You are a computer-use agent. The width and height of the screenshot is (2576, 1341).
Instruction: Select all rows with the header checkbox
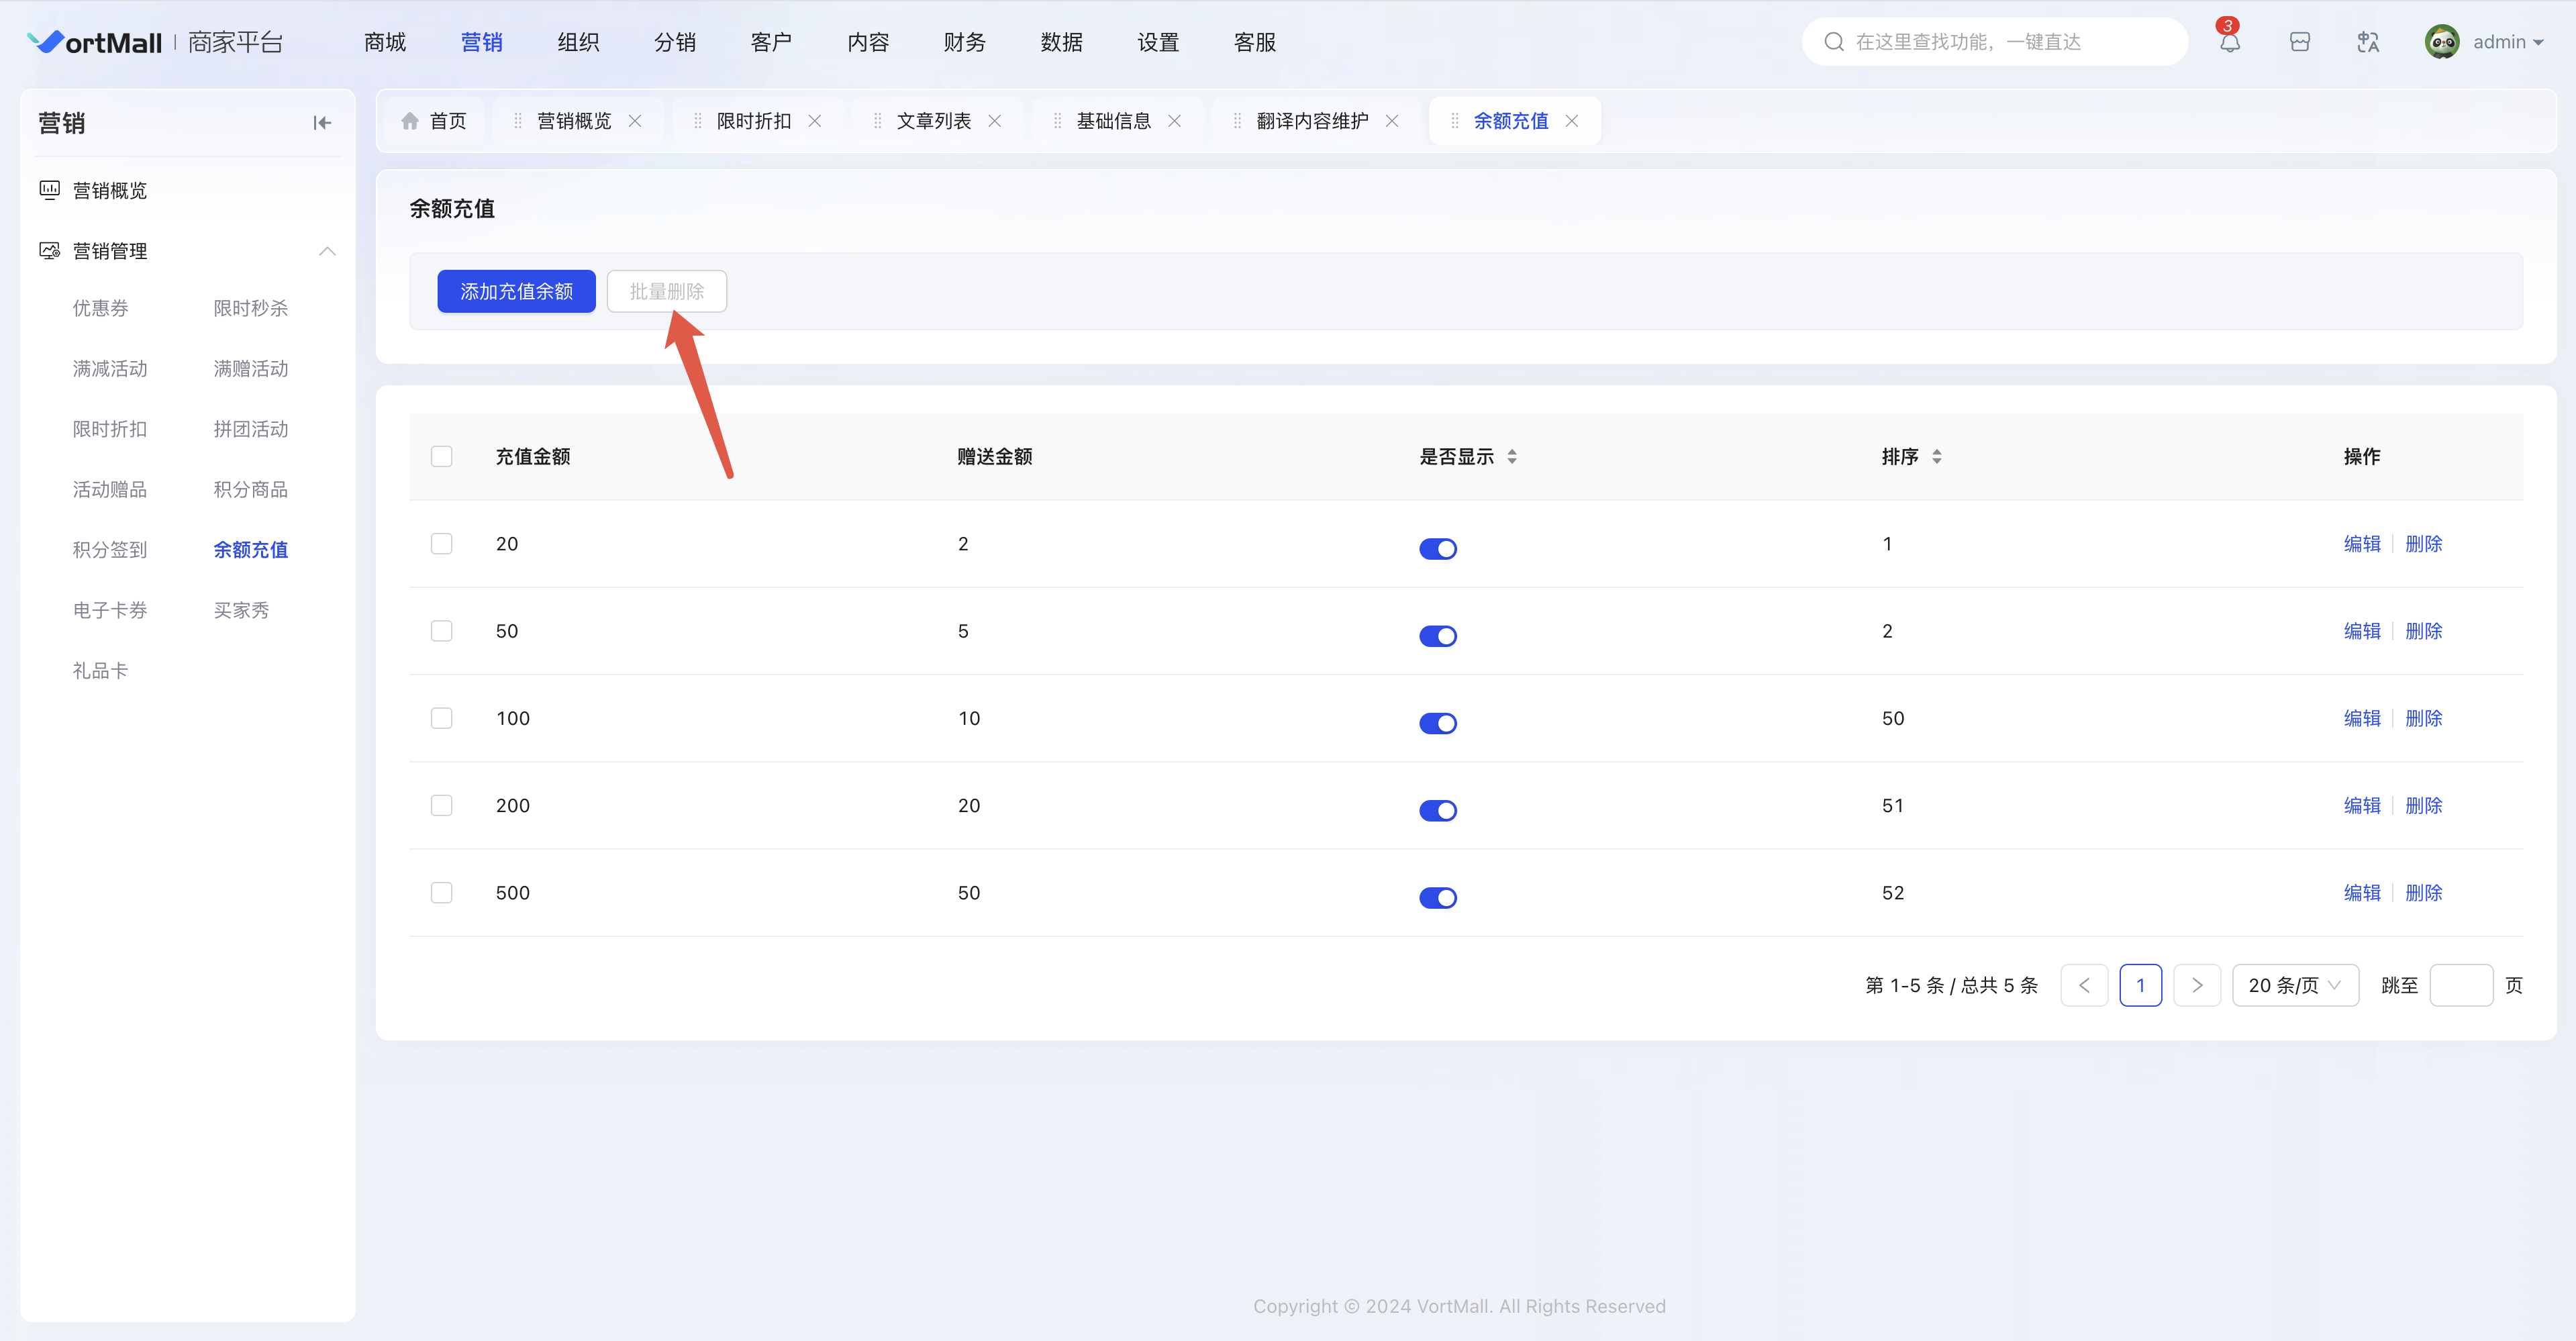tap(441, 456)
